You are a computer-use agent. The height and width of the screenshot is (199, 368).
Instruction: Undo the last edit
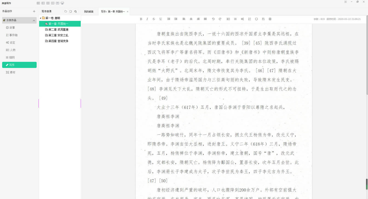click(x=213, y=19)
